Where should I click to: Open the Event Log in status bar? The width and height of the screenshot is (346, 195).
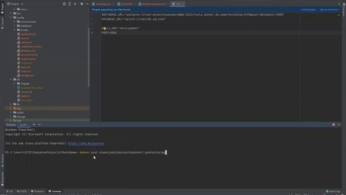coord(333,191)
